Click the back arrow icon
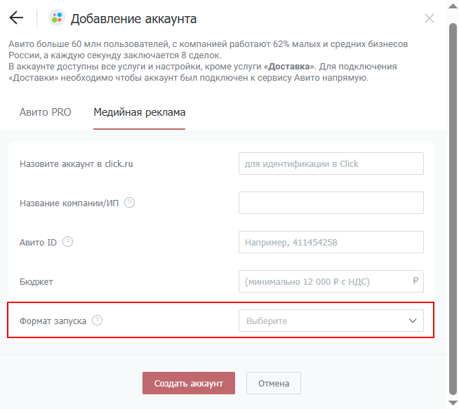459x409 pixels. click(x=16, y=18)
